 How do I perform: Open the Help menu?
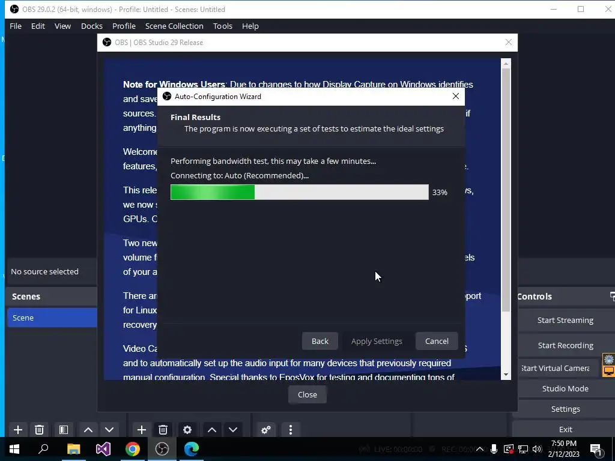tap(250, 26)
